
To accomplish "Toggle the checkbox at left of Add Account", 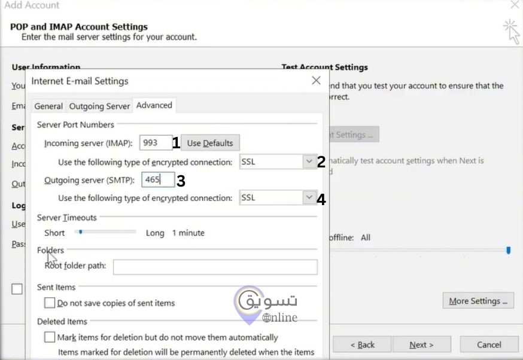I will click(x=17, y=289).
